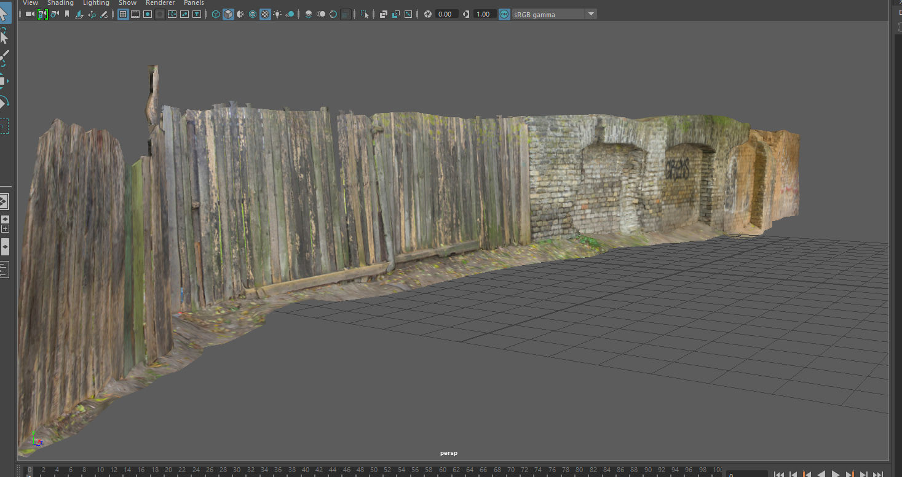902x477 pixels.
Task: Go to start of playback range
Action: 779,473
